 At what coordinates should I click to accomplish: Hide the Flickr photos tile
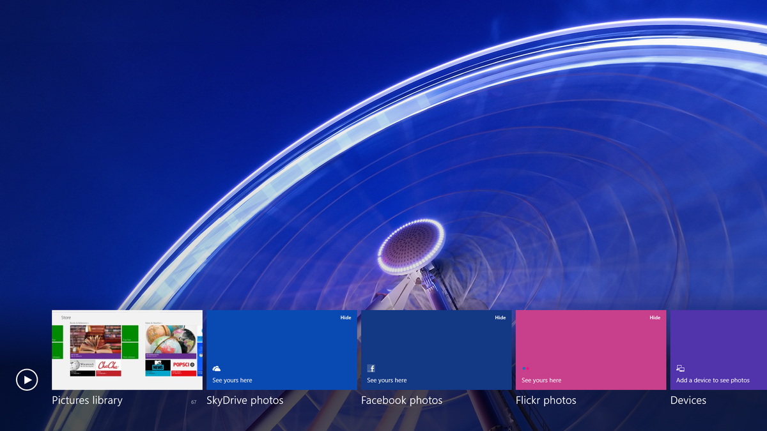pos(655,317)
